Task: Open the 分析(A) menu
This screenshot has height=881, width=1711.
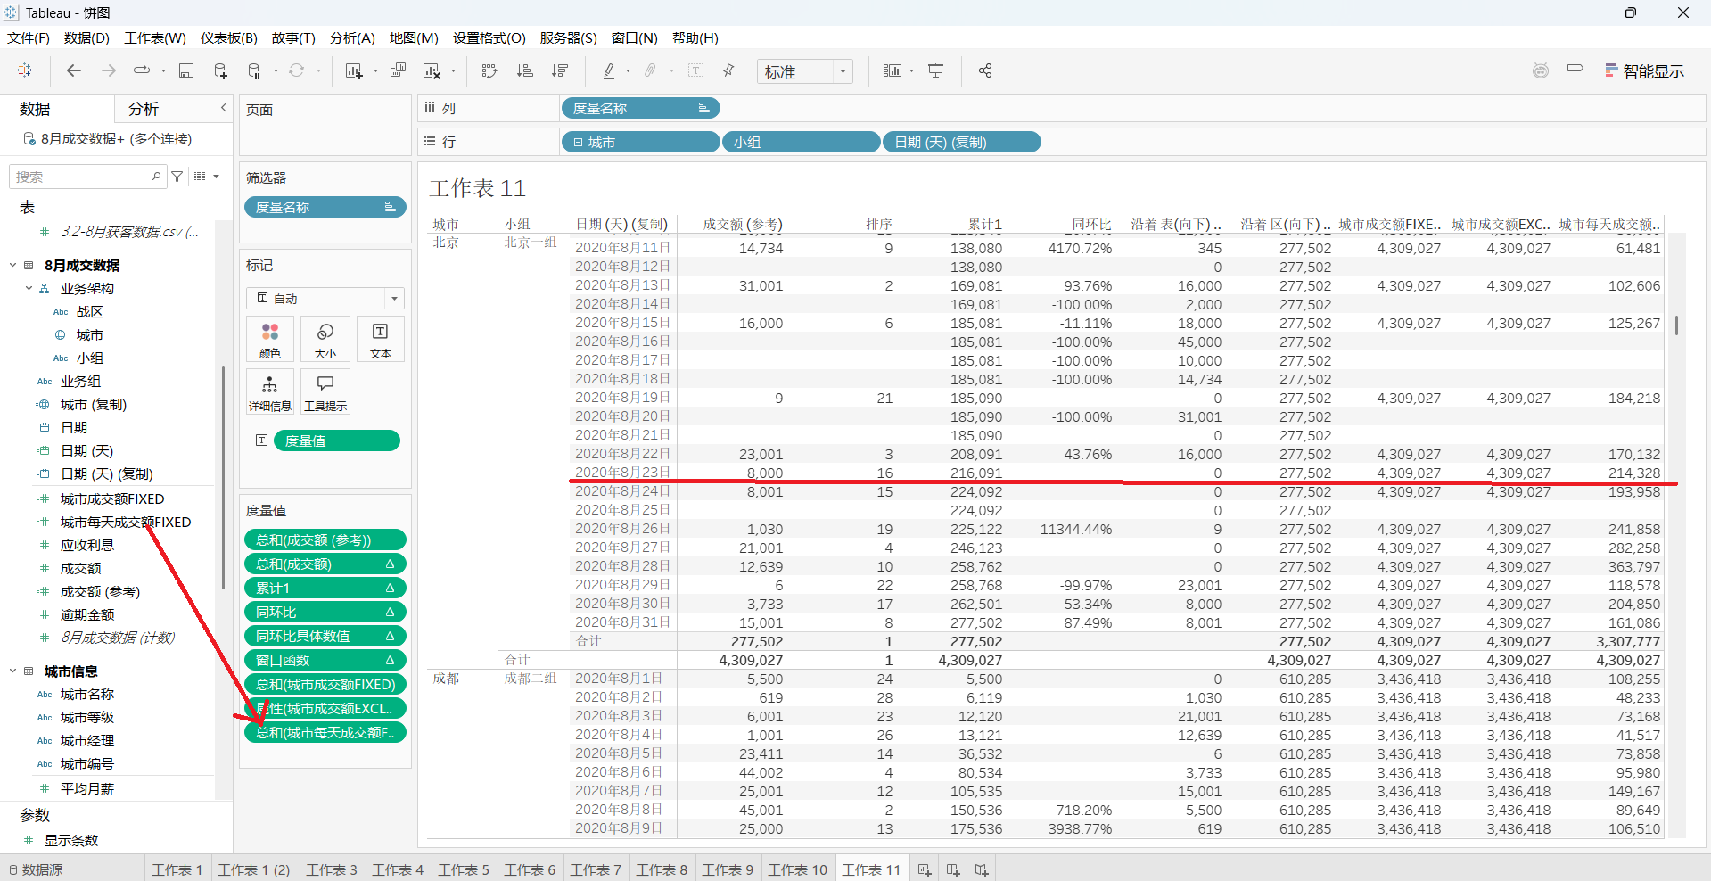Action: 352,37
